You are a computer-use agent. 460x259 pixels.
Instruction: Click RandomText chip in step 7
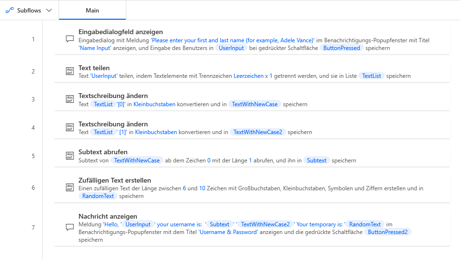[364, 224]
